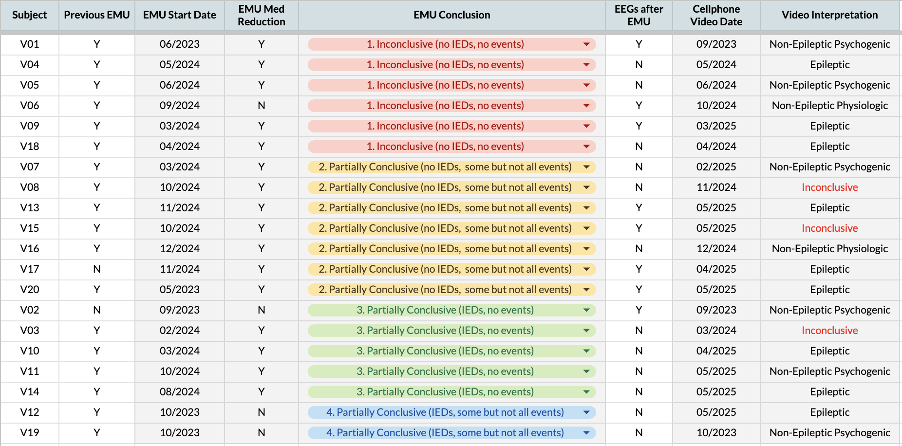902x446 pixels.
Task: Click the Cellphone Video Date header
Action: coord(716,15)
